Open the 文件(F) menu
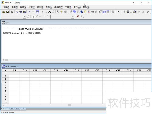 click(x=6, y=7)
